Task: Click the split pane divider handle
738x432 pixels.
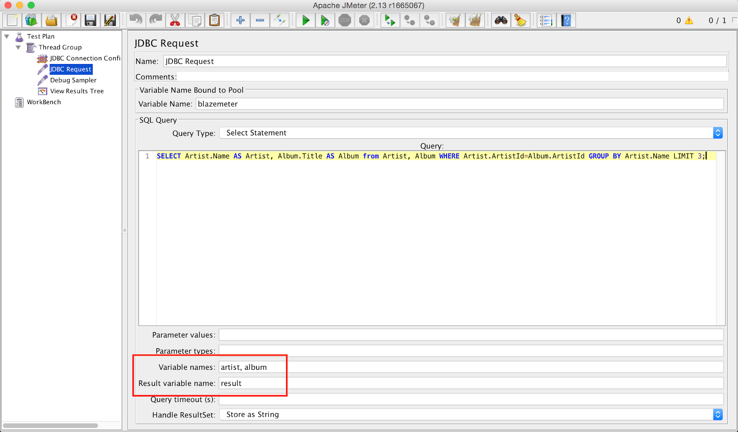Action: click(x=125, y=230)
